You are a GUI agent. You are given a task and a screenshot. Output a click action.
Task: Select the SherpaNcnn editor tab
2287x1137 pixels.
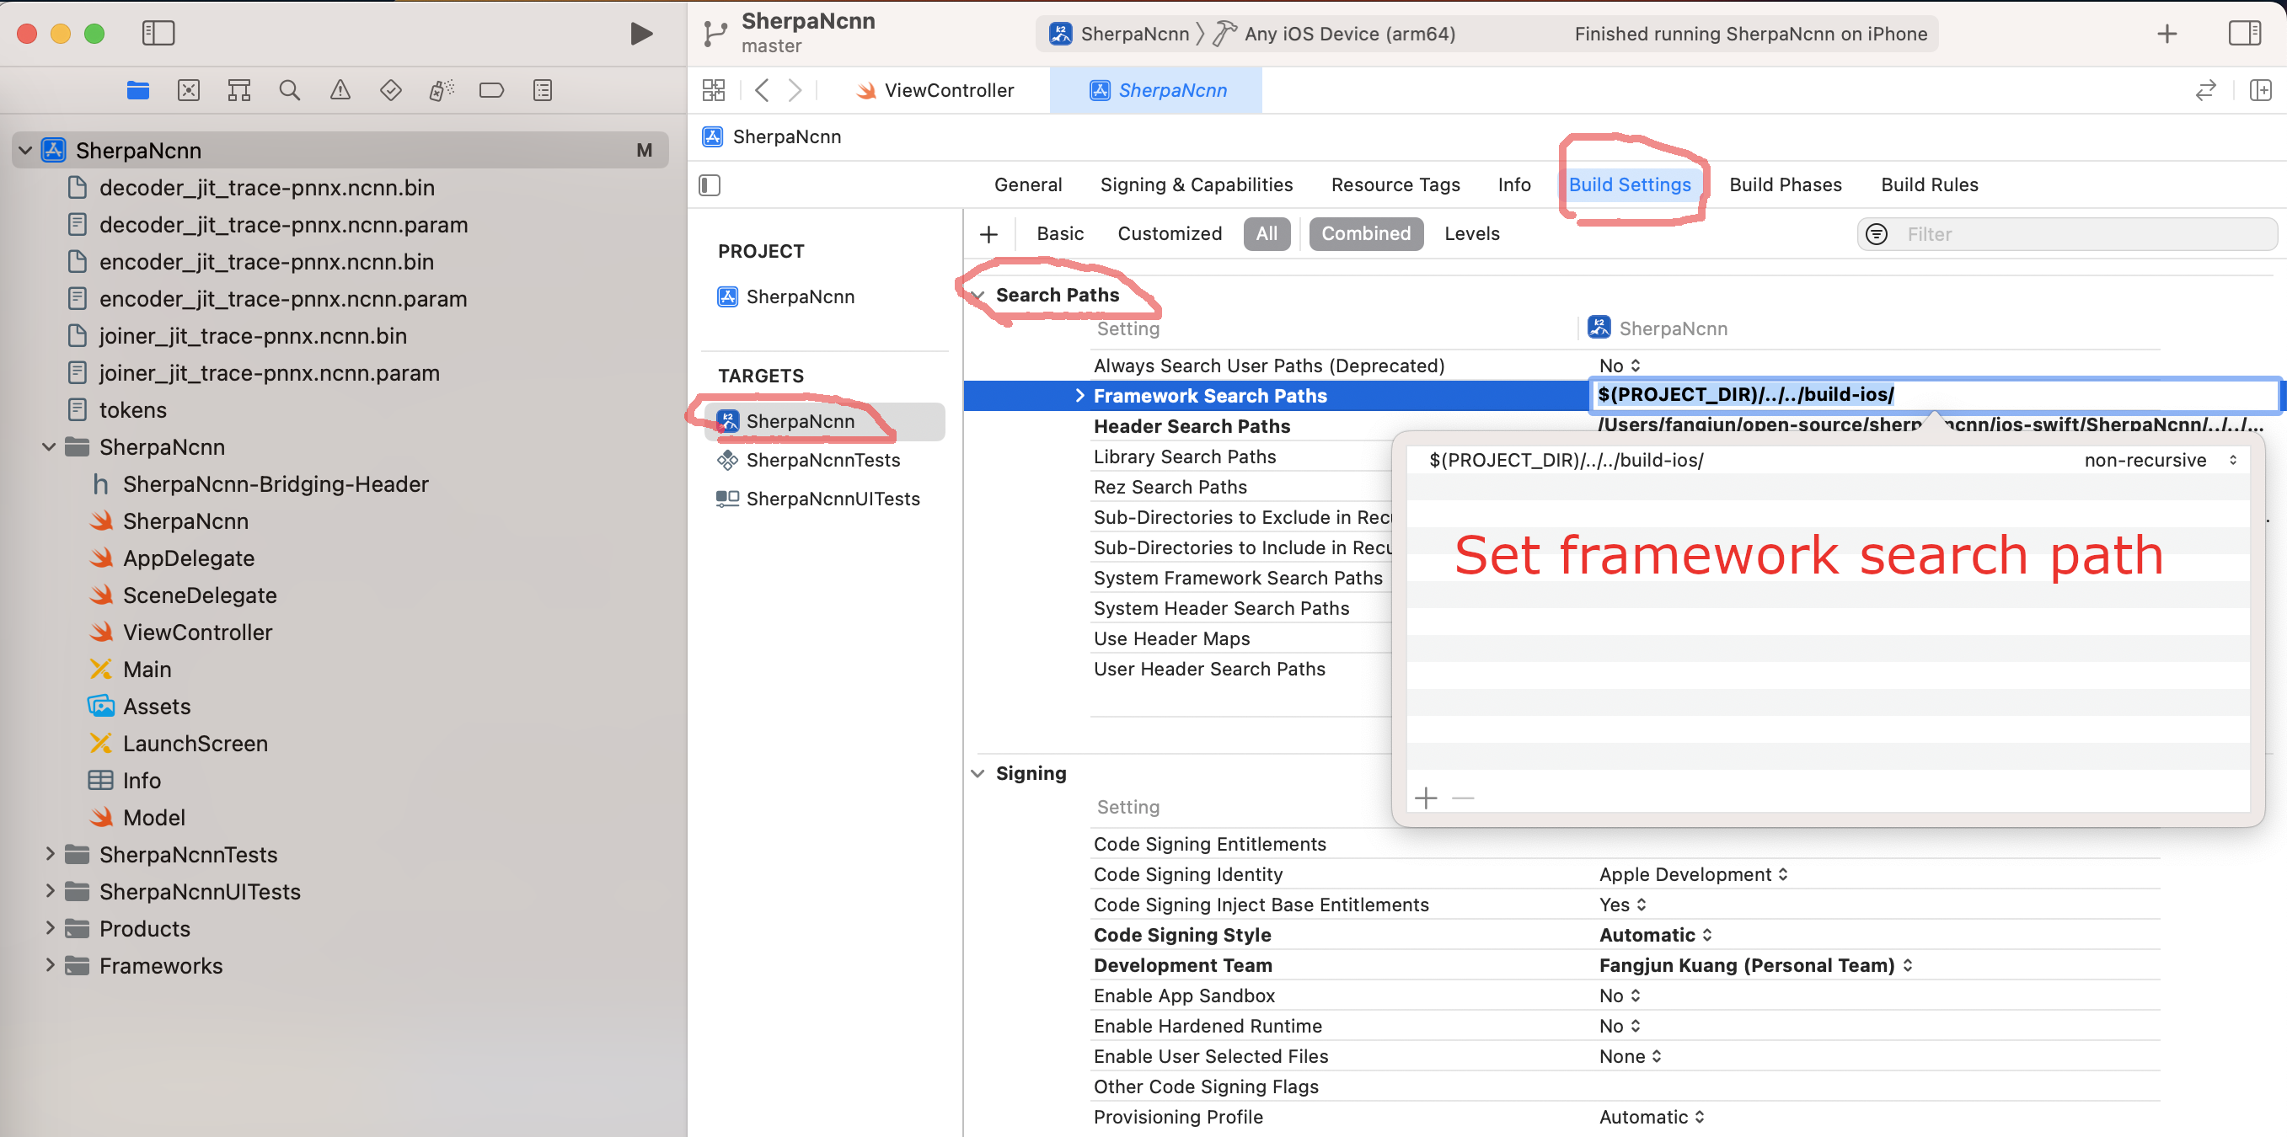point(1156,90)
